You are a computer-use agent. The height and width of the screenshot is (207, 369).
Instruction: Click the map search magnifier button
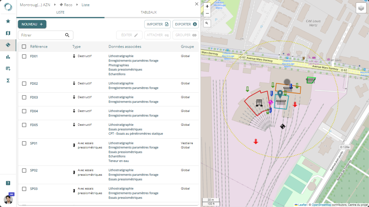(207, 23)
